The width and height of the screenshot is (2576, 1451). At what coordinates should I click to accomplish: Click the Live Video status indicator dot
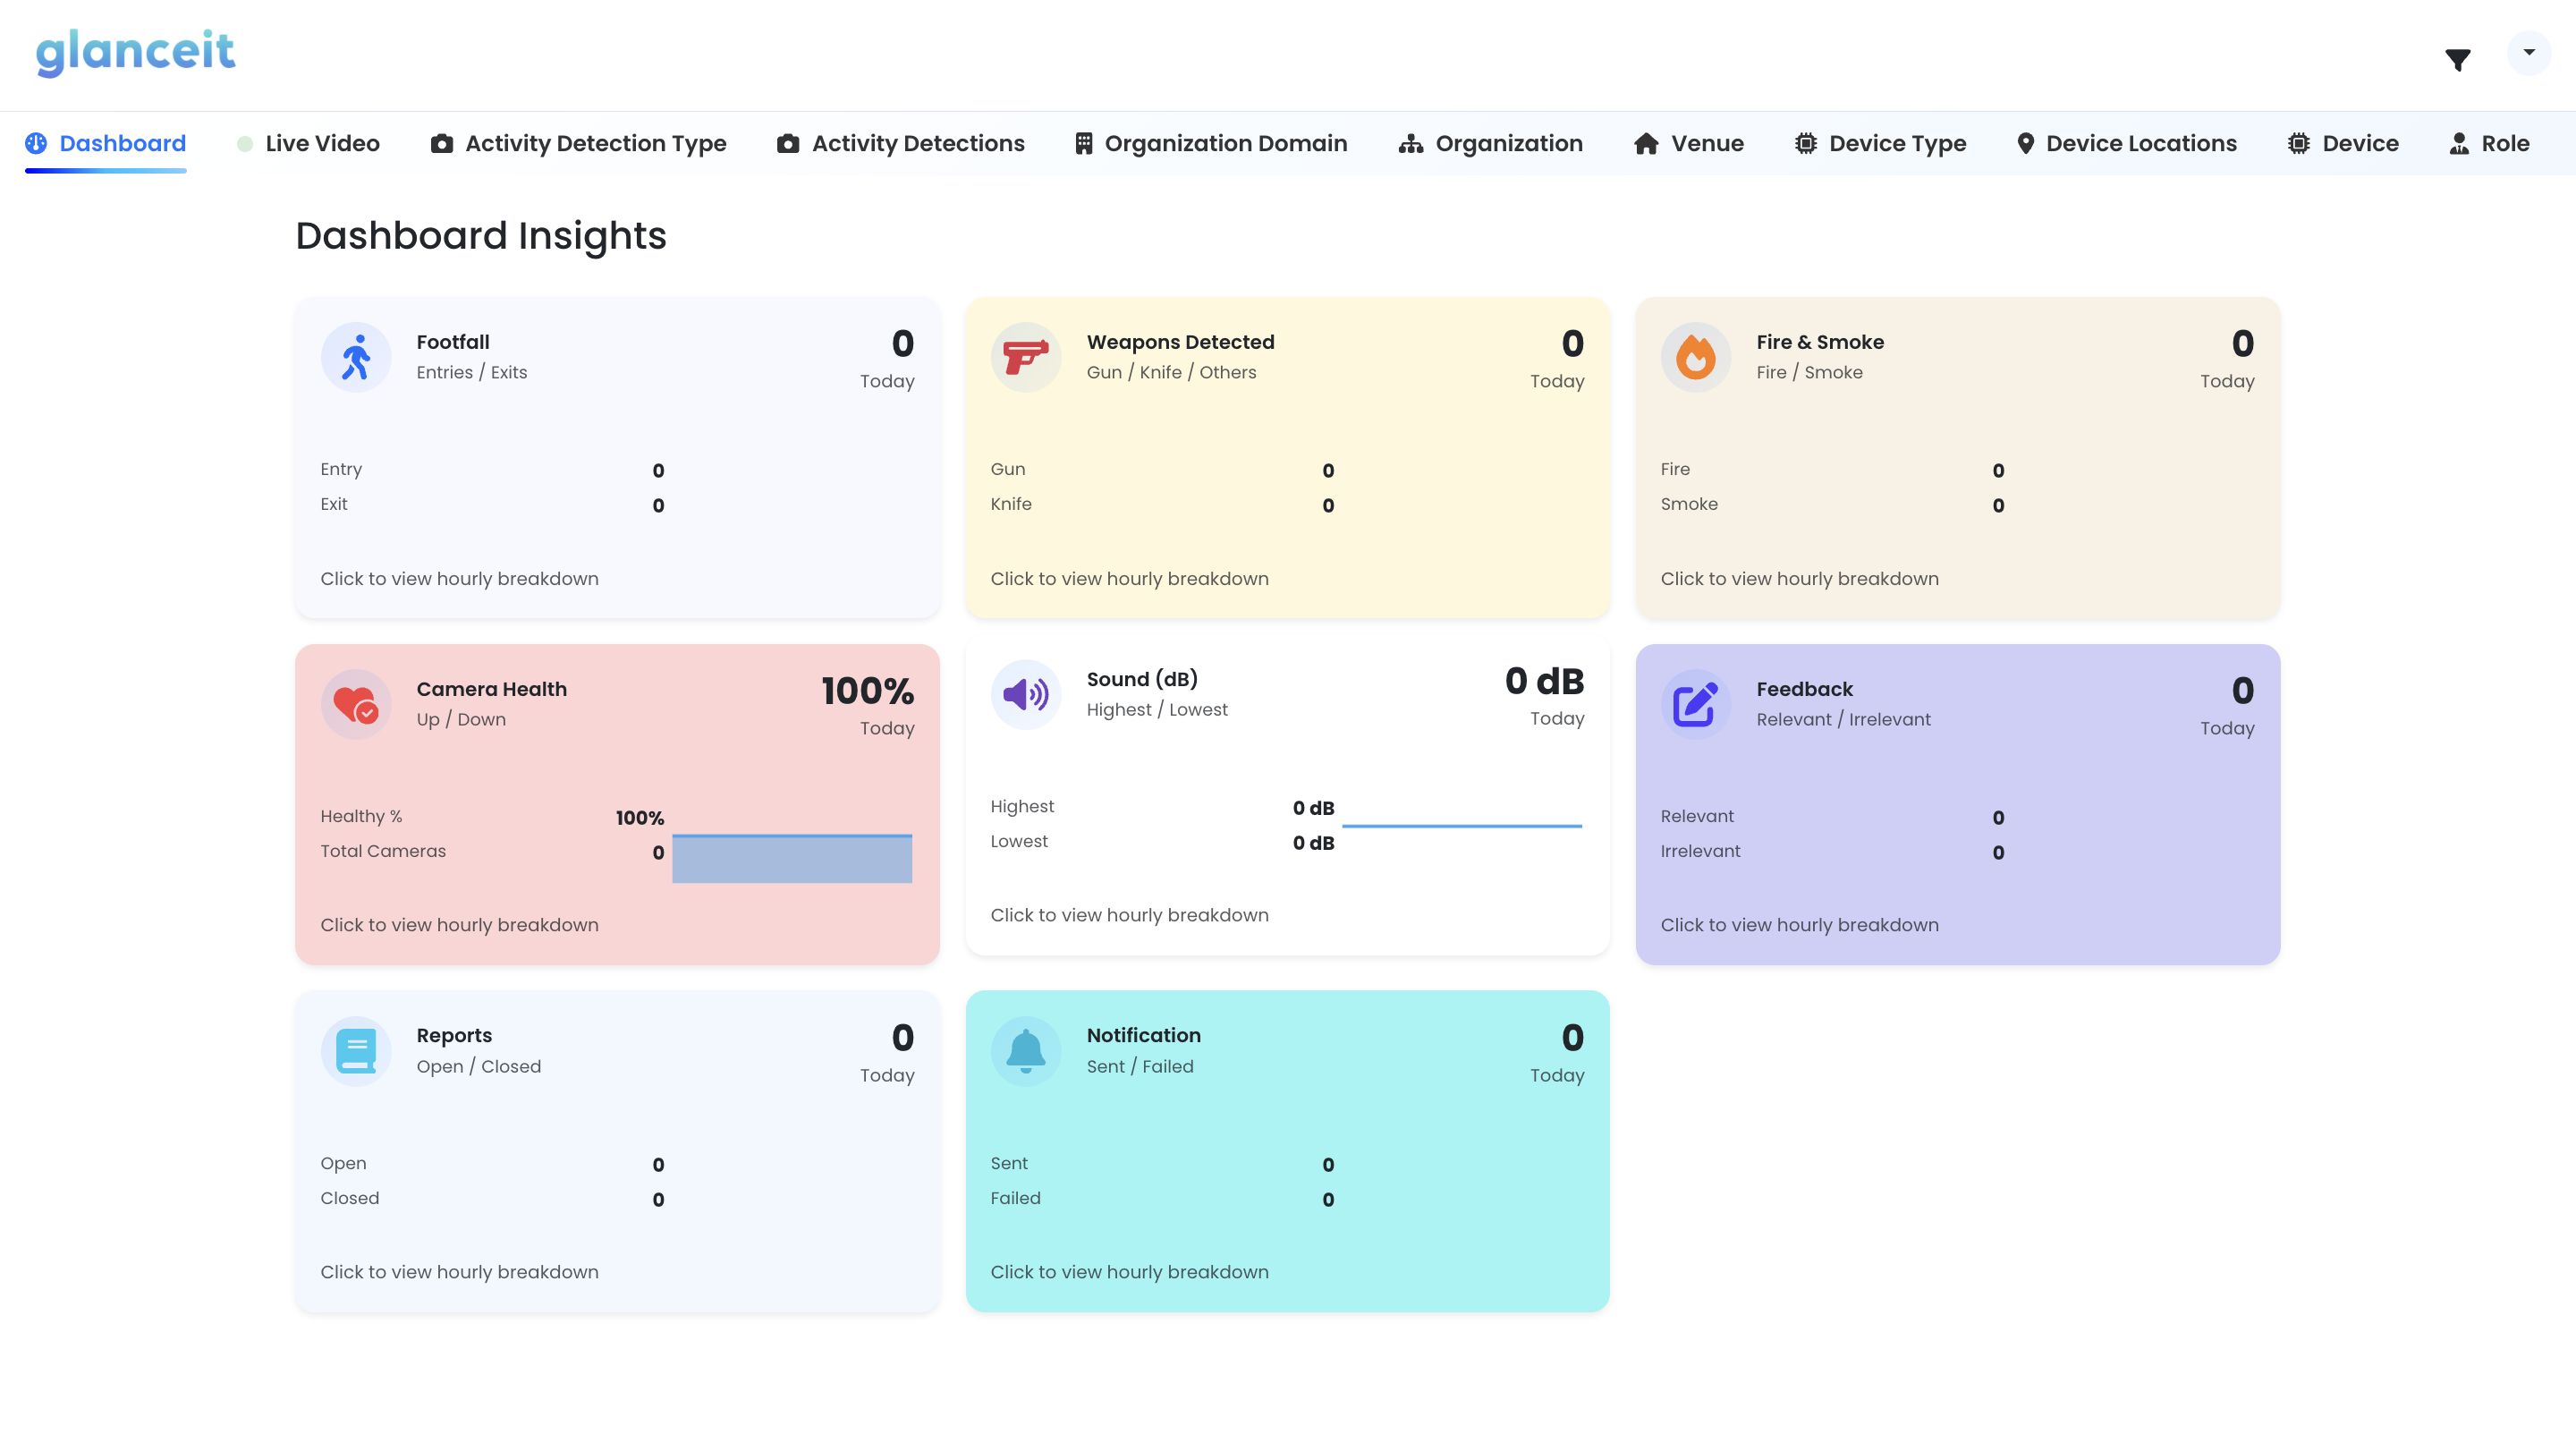(x=244, y=143)
